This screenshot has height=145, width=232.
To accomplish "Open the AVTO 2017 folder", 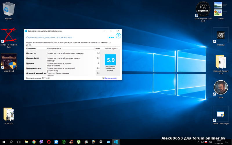I will [x=9, y=115].
